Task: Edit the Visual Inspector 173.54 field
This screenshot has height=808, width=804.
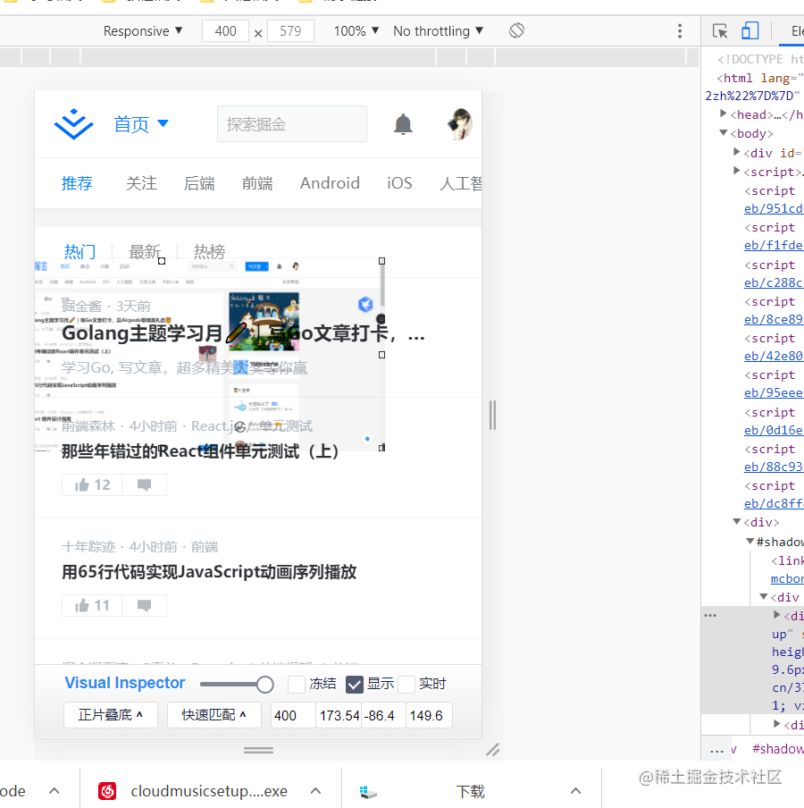Action: coord(339,715)
